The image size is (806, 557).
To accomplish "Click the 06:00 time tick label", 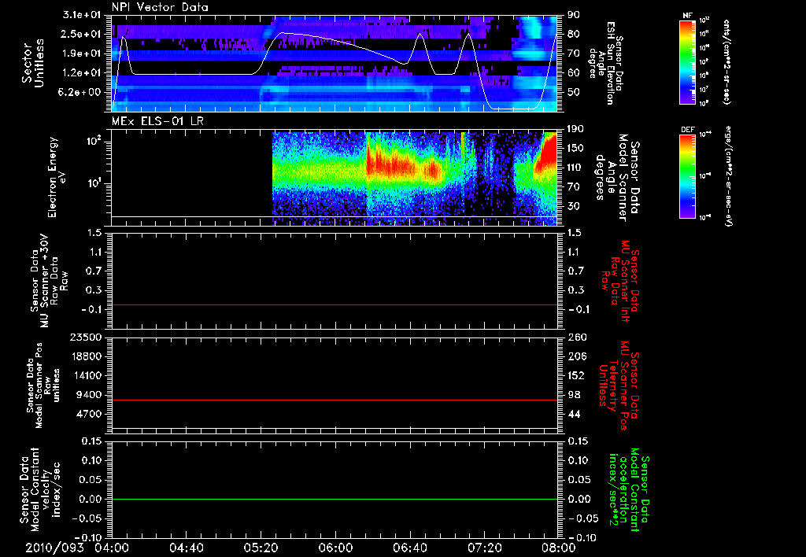I will [335, 548].
